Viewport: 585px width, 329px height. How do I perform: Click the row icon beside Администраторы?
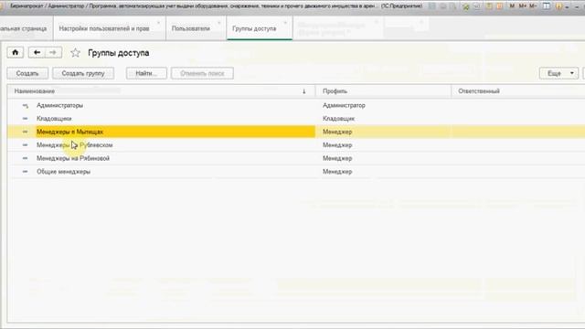click(25, 106)
